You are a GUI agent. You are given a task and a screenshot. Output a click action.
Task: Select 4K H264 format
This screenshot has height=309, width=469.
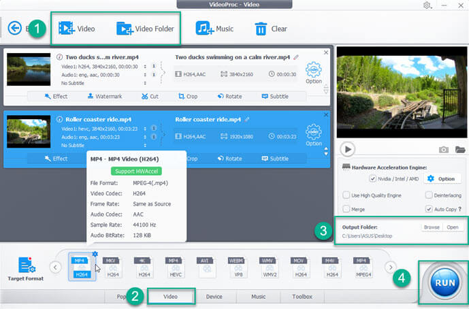click(x=144, y=267)
